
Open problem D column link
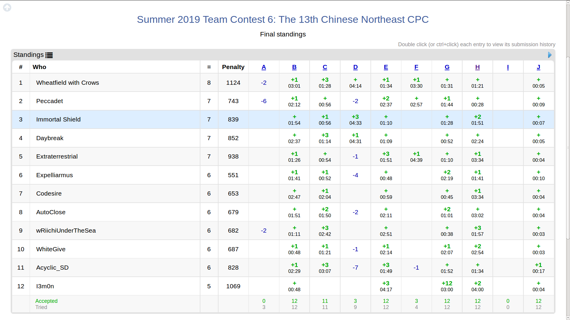(x=355, y=67)
